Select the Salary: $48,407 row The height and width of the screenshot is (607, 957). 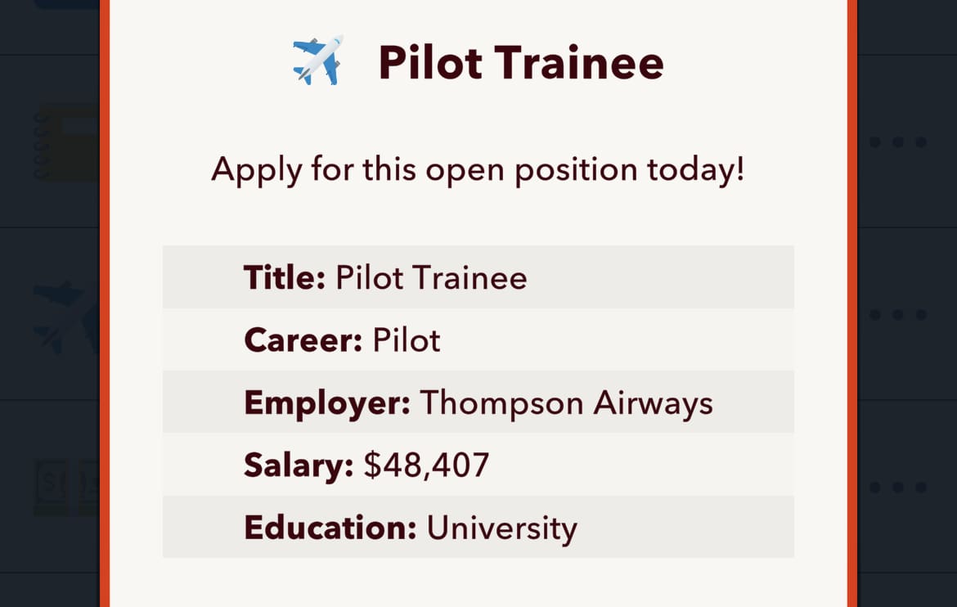478,465
